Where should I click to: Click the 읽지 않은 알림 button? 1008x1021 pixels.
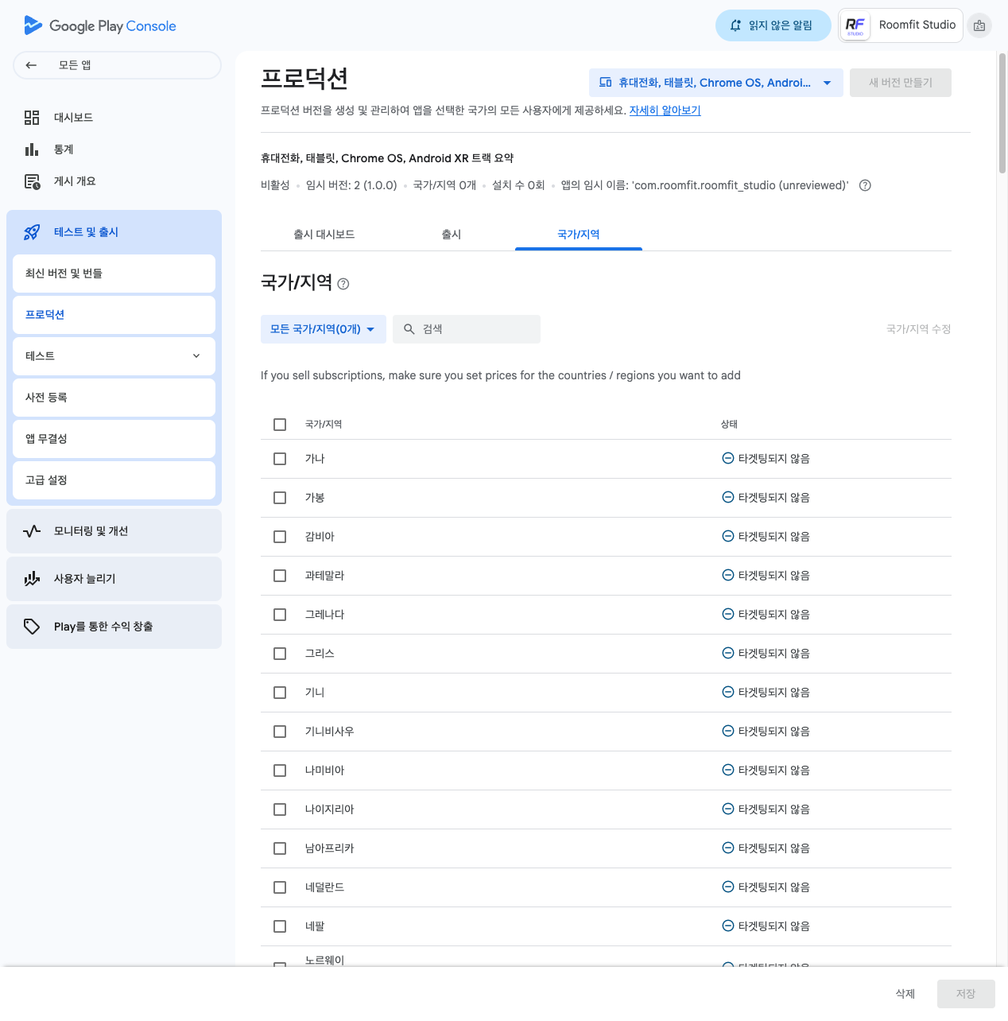(772, 25)
